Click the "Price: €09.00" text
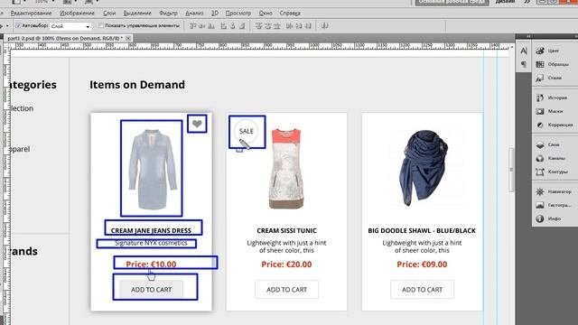578x325 pixels. [422, 265]
